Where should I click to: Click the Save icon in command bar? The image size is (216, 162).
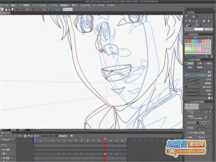[13, 9]
